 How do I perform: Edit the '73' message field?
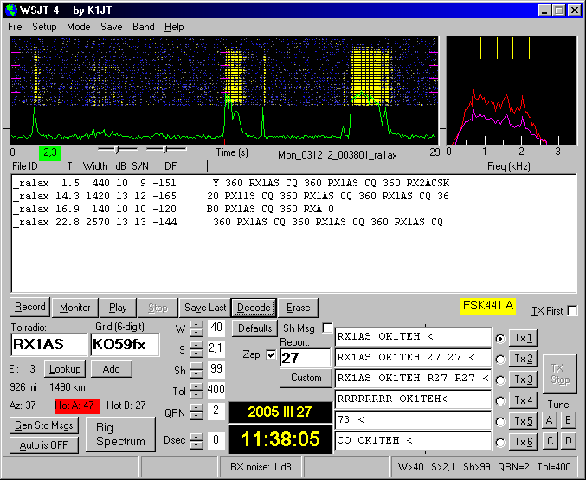click(x=413, y=419)
